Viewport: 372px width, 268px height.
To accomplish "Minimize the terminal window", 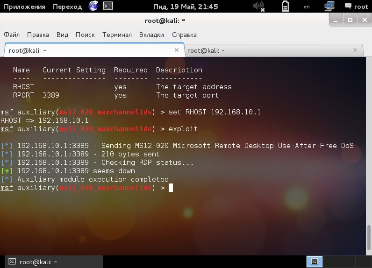I will pos(336,20).
